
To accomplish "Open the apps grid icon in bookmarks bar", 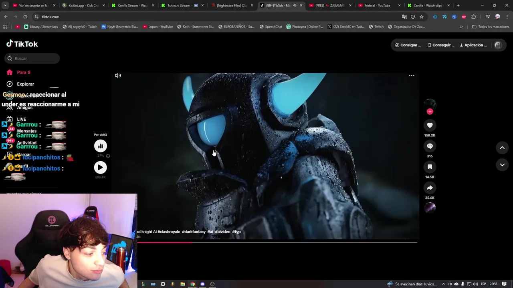I will pyautogui.click(x=5, y=27).
